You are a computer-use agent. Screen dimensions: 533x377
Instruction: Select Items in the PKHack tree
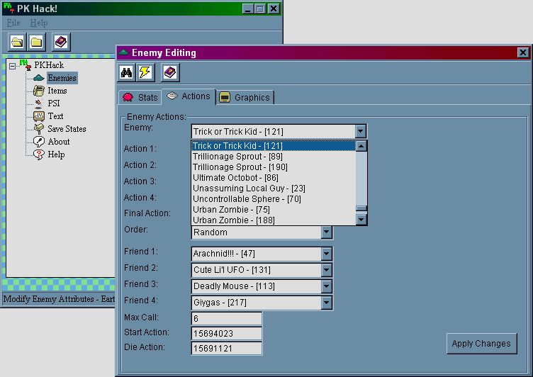[x=57, y=91]
